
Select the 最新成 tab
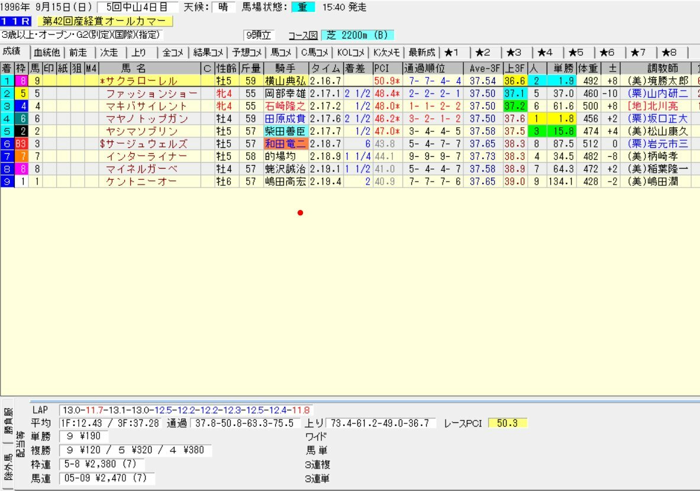[422, 53]
